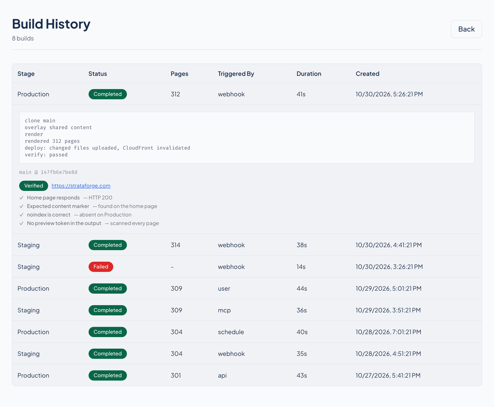Click the 14s duration of the failed build

pos(301,267)
